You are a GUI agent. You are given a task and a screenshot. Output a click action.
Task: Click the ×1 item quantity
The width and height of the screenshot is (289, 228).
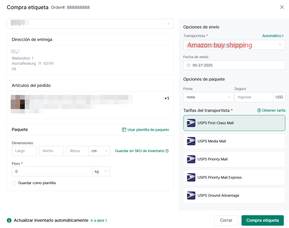[167, 98]
